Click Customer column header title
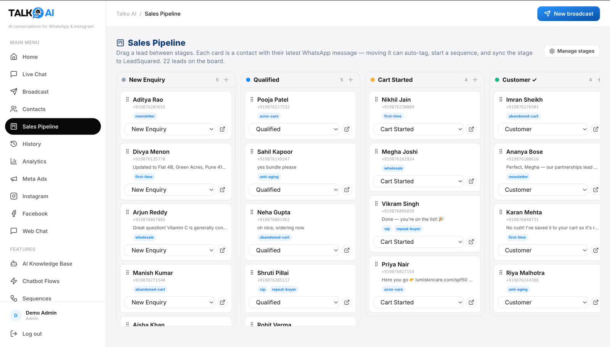 (516, 80)
